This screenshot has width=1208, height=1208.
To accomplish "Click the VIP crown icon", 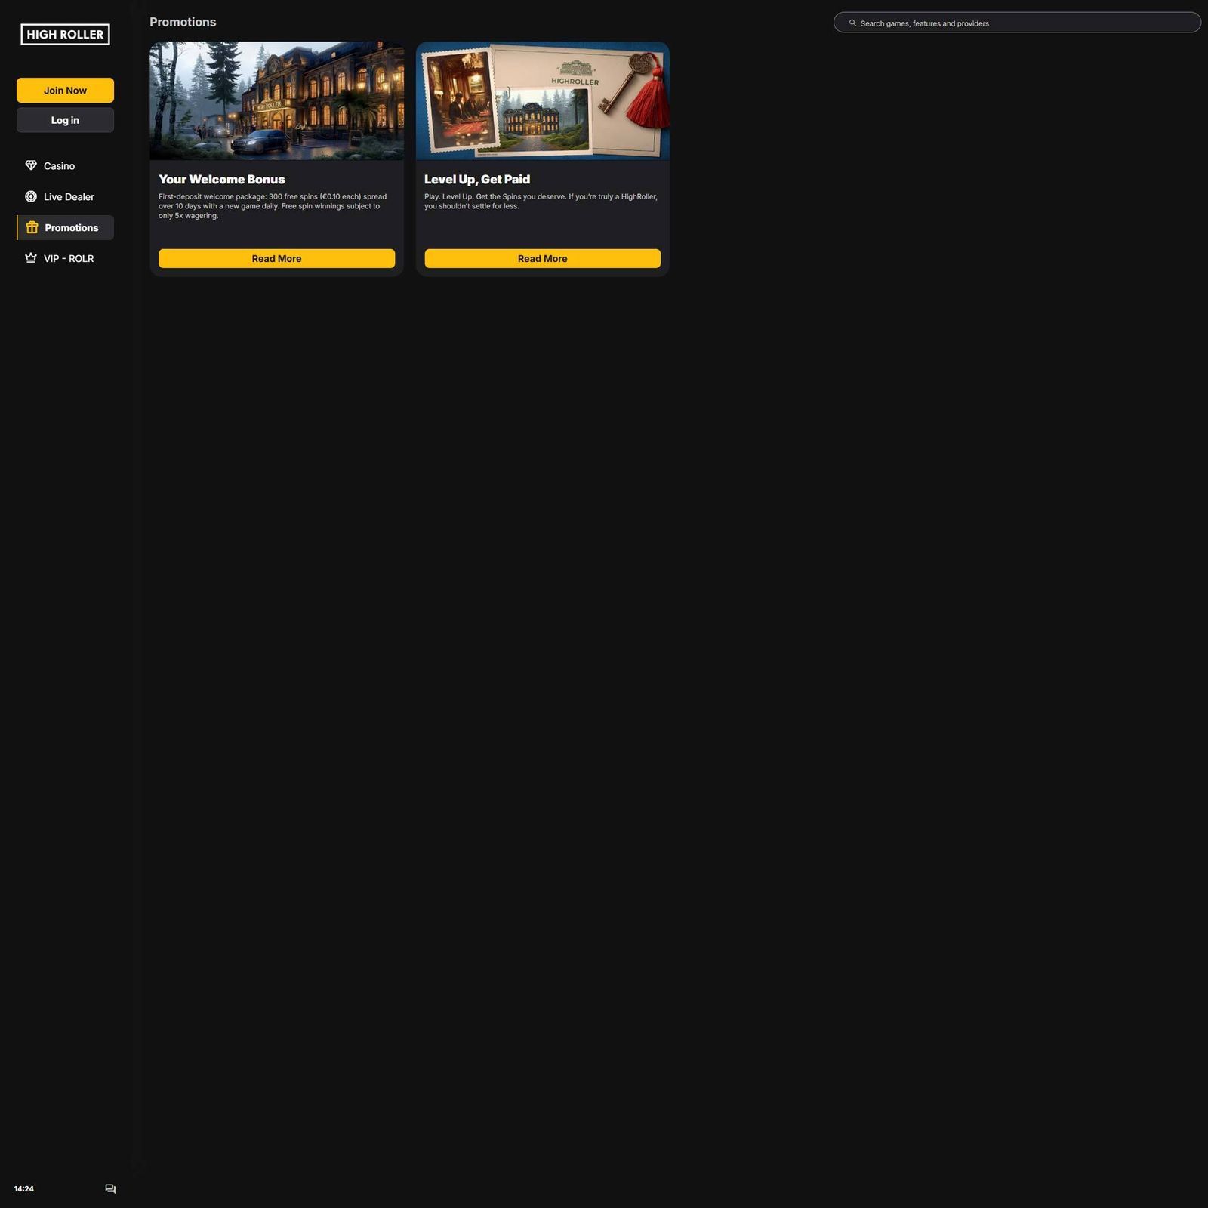I will [31, 258].
